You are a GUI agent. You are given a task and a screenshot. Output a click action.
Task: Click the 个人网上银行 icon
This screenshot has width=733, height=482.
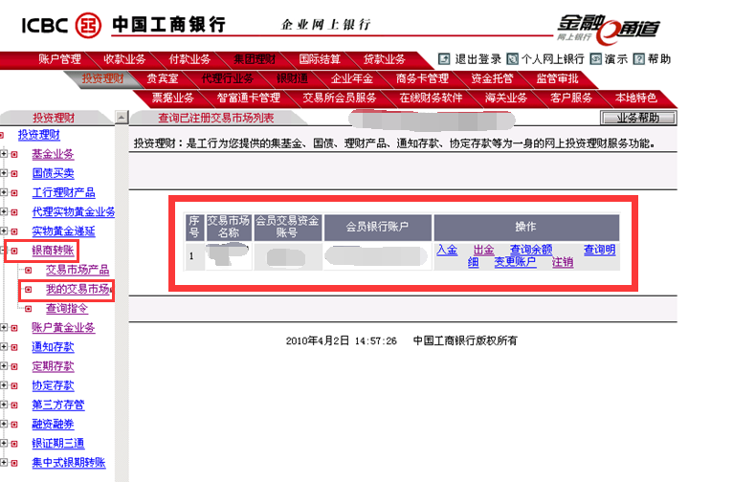pyautogui.click(x=513, y=59)
